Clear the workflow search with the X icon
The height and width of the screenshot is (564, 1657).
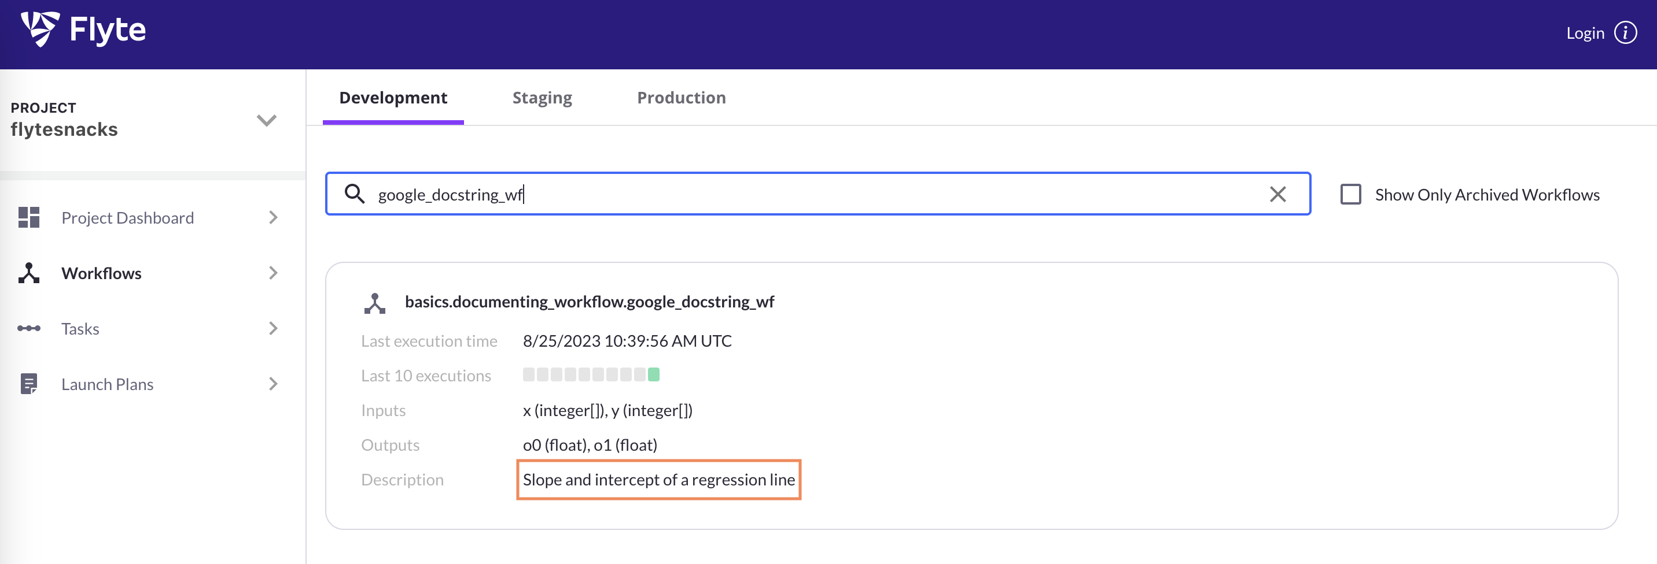[x=1277, y=194]
